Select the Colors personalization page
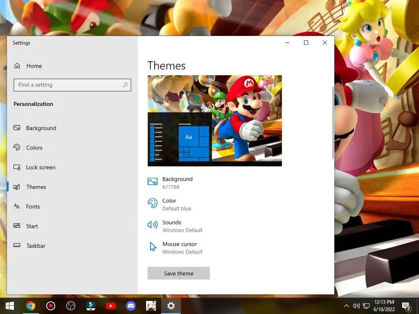 click(34, 147)
